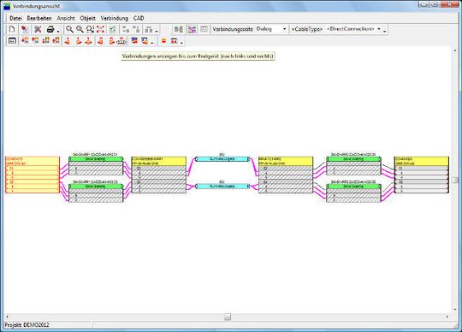Click the vertical scrollbar down arrow
Image resolution: width=462 pixels, height=332 pixels.
454,310
